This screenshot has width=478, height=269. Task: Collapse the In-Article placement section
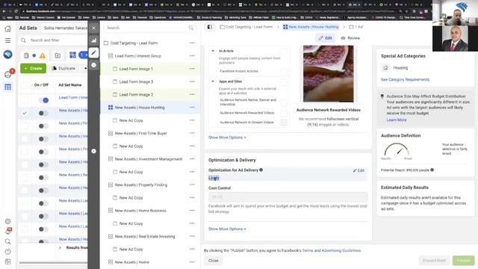[x=213, y=51]
